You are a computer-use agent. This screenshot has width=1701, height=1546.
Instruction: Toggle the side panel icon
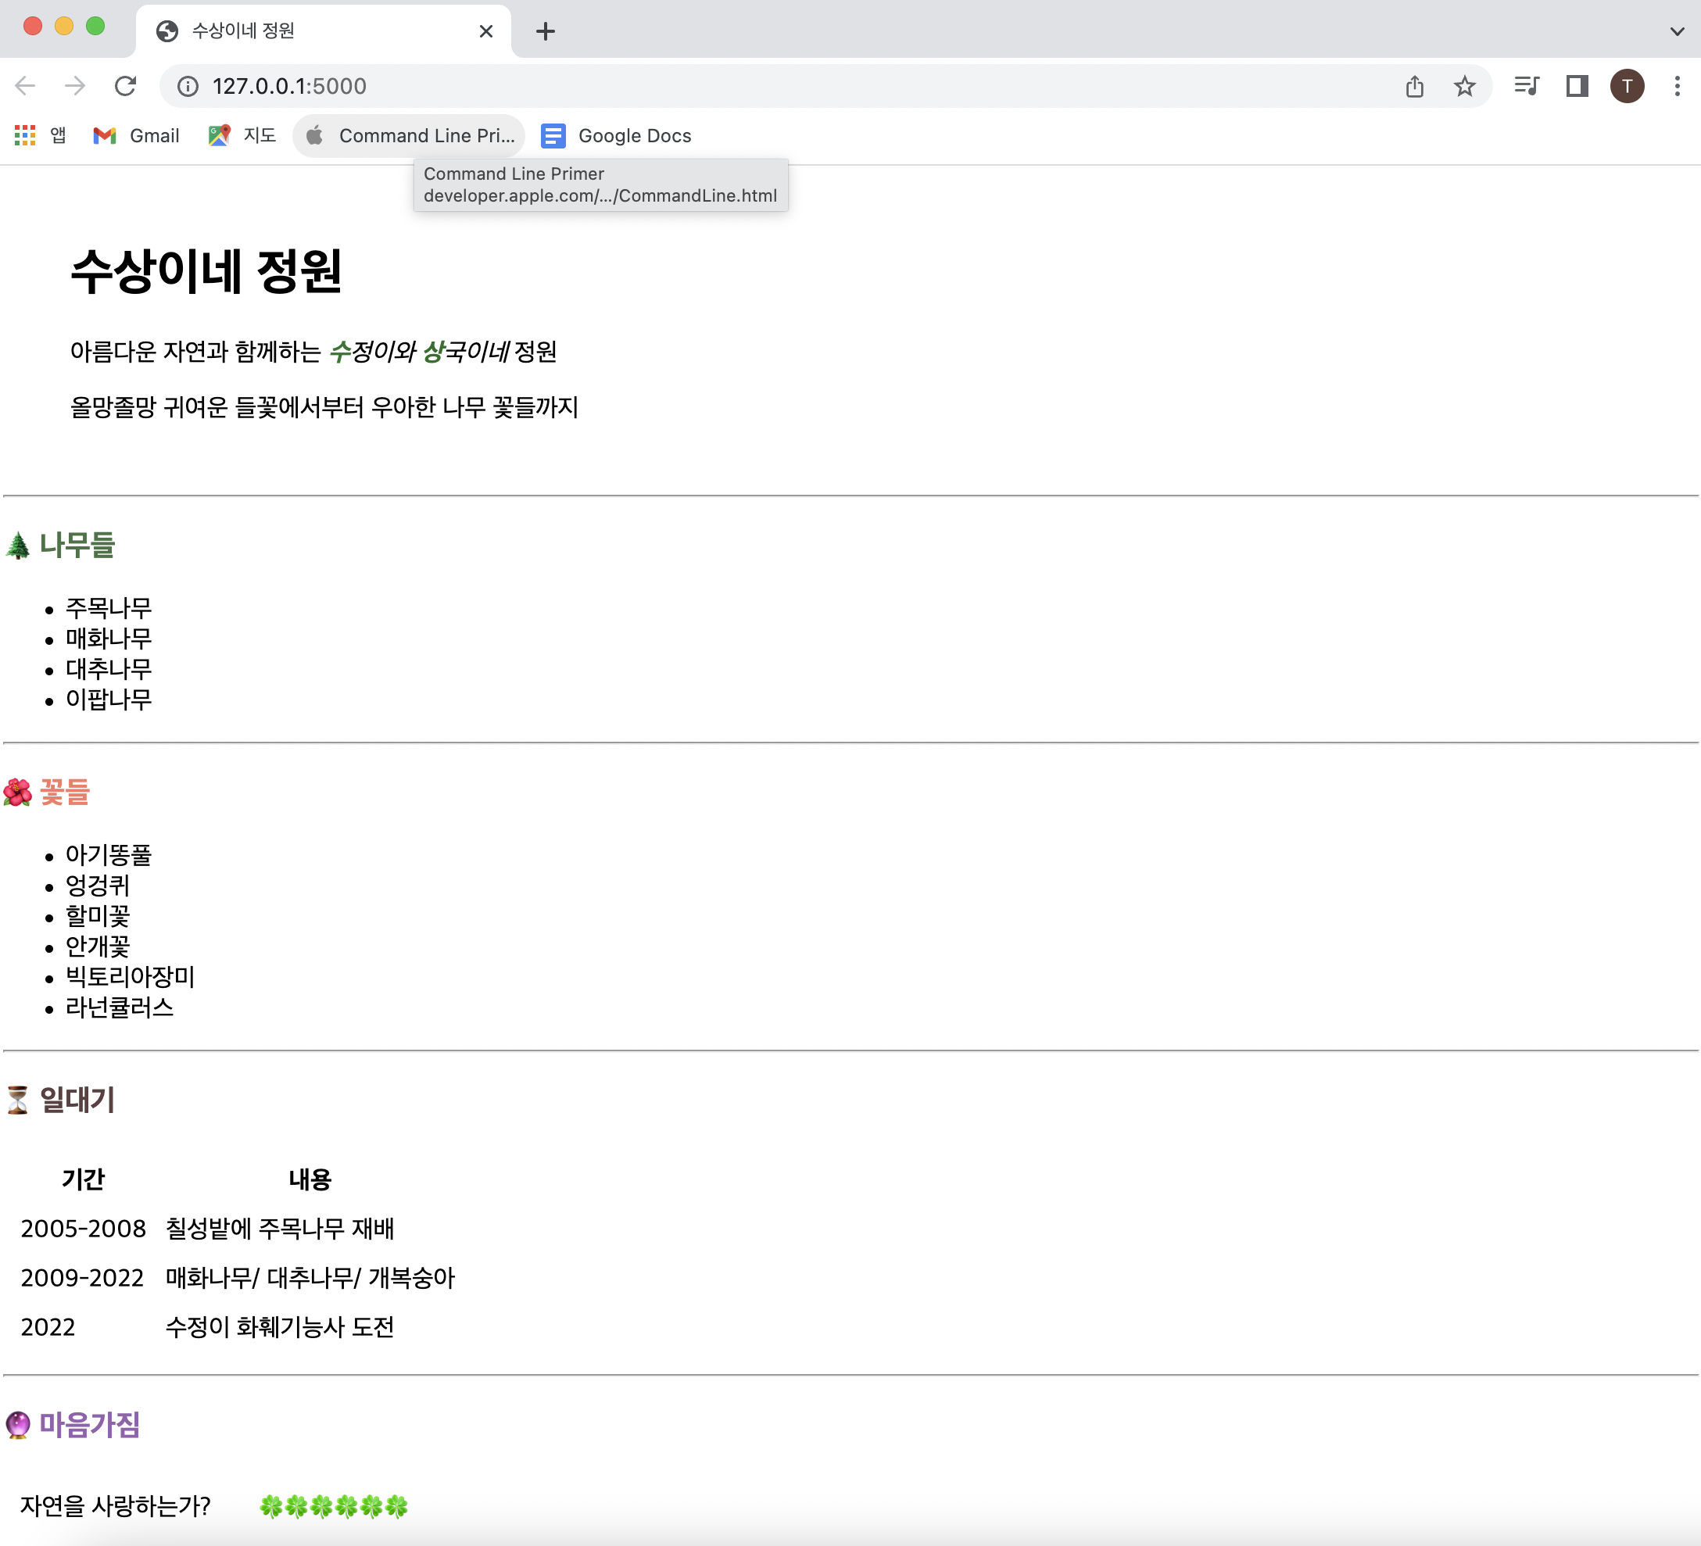pos(1577,86)
